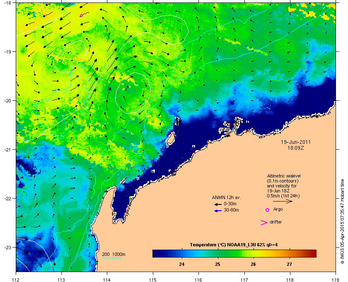
Task: Click the '30-80m' legend label
Action: (231, 210)
